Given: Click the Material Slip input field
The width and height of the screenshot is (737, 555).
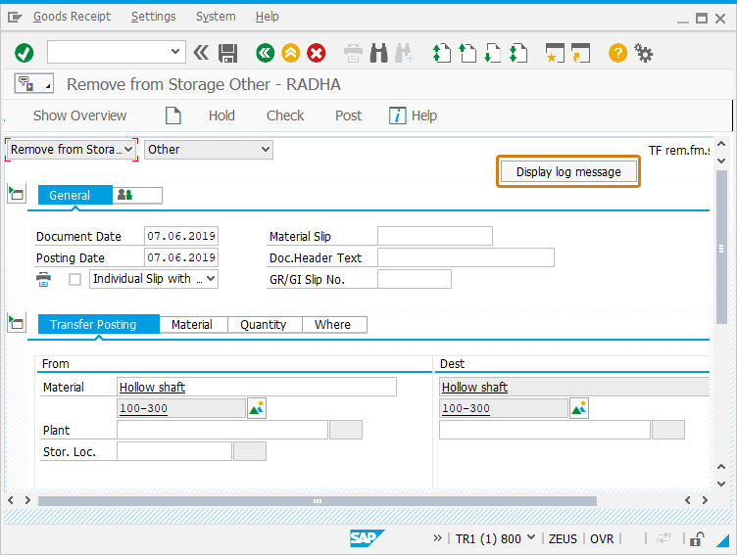Looking at the screenshot, I should point(435,236).
